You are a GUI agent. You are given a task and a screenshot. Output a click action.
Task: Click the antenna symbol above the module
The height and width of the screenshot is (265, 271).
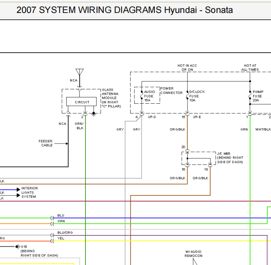click(x=80, y=72)
